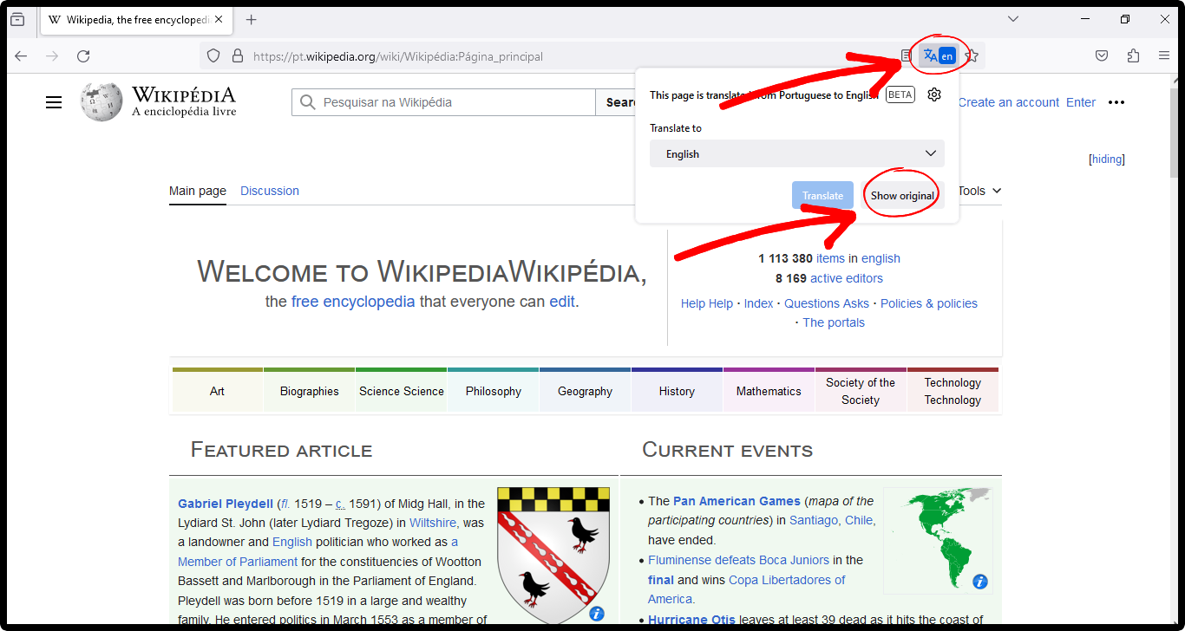Click the Questions Asks link
1185x631 pixels.
pyautogui.click(x=827, y=303)
